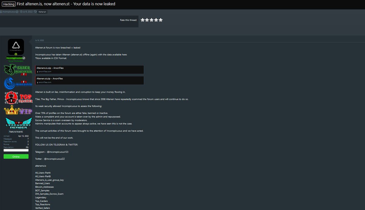
Task: Click anonfiles.com under Altenens.is.zip
Action: [x=44, y=72]
